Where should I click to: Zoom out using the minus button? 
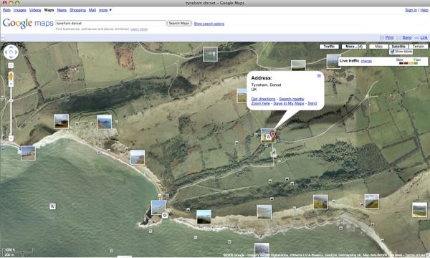[11, 138]
